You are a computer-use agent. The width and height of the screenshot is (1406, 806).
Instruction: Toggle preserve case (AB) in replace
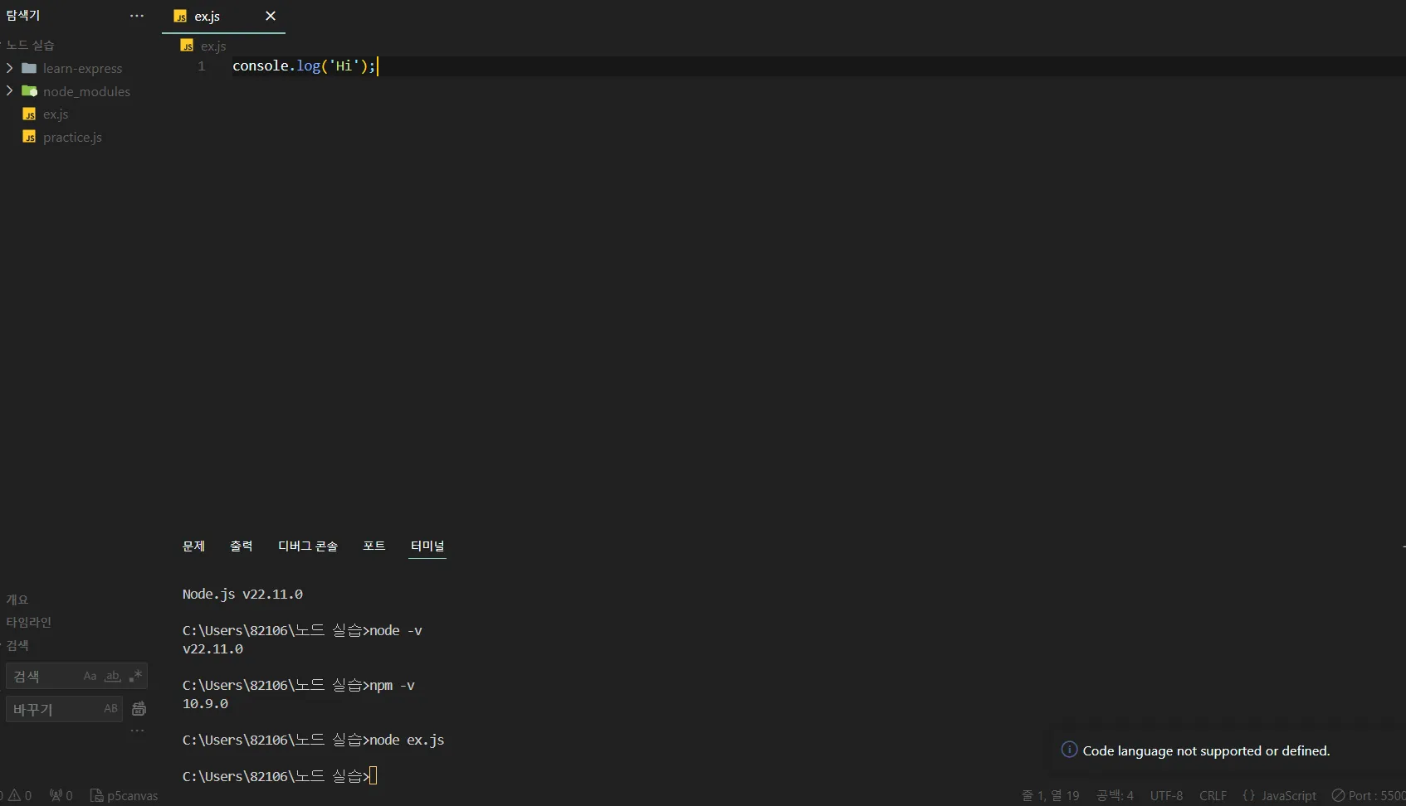pos(110,709)
